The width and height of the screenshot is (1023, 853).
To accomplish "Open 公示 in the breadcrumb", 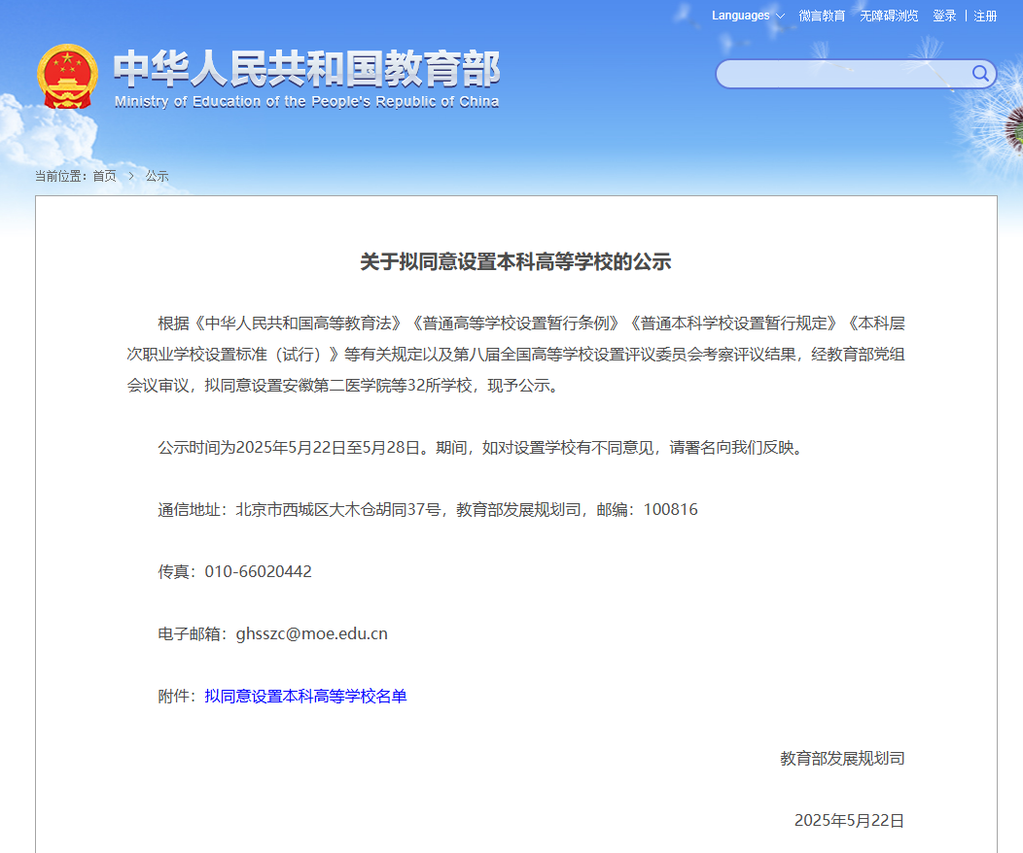I will click(157, 176).
